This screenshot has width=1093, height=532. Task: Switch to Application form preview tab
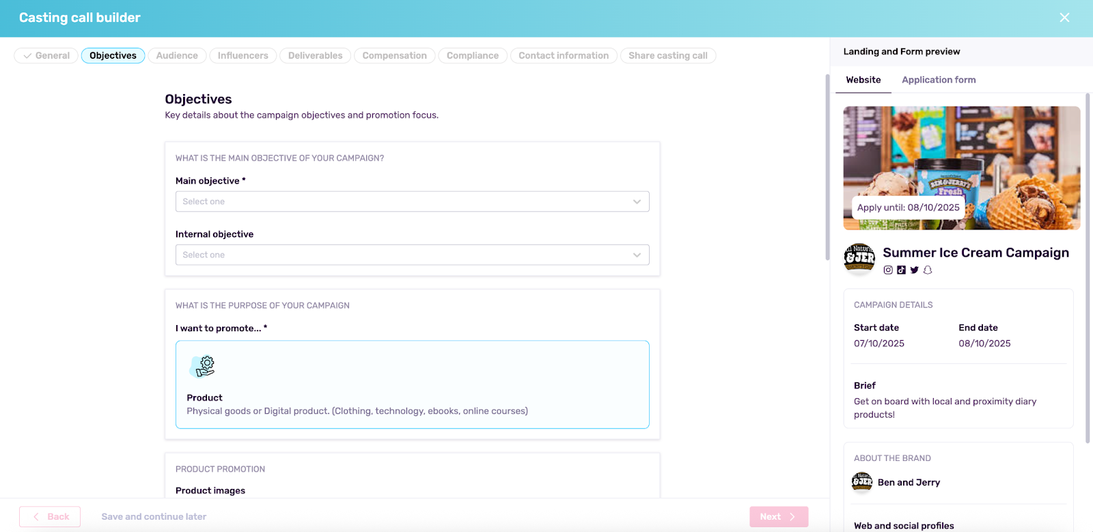coord(939,80)
